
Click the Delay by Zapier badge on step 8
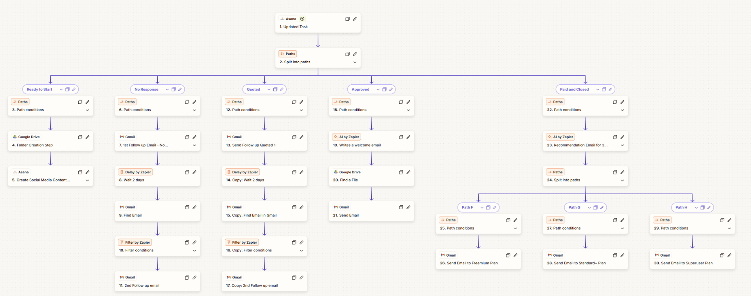[135, 172]
